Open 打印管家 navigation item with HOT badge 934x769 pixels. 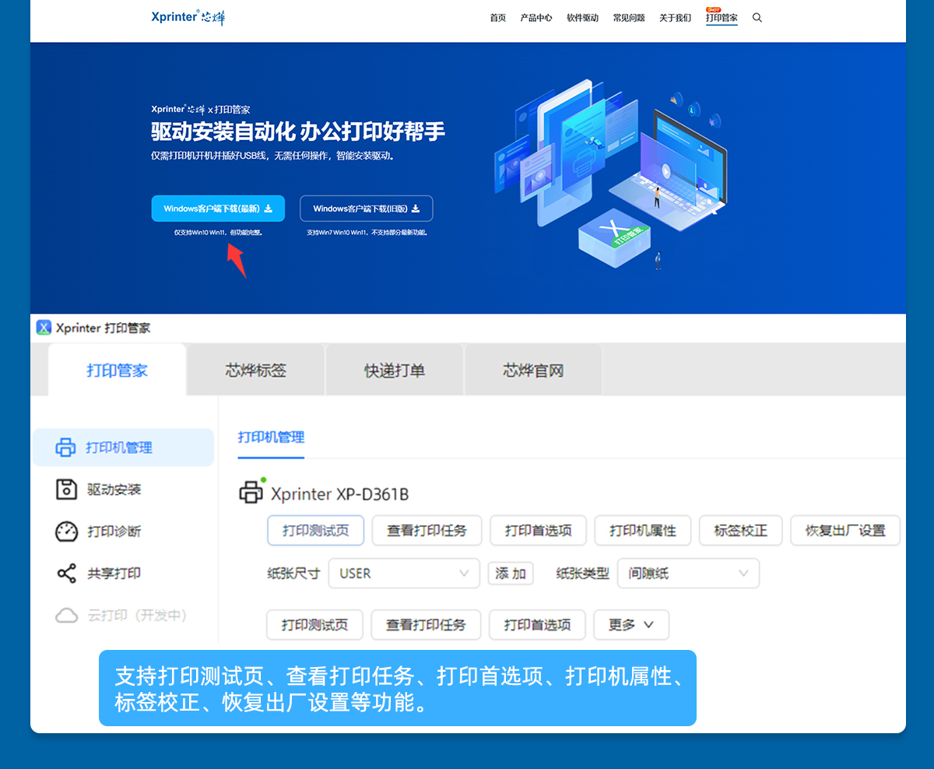(722, 17)
